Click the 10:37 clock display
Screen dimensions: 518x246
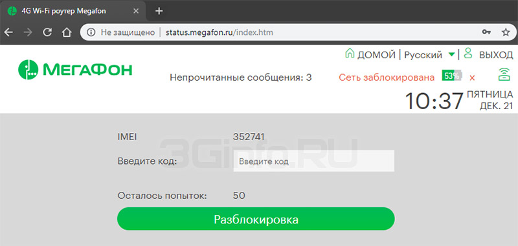pos(434,101)
